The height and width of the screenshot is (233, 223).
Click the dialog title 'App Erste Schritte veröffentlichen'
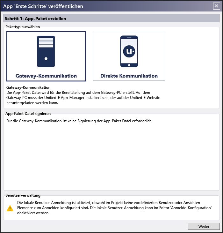click(43, 6)
